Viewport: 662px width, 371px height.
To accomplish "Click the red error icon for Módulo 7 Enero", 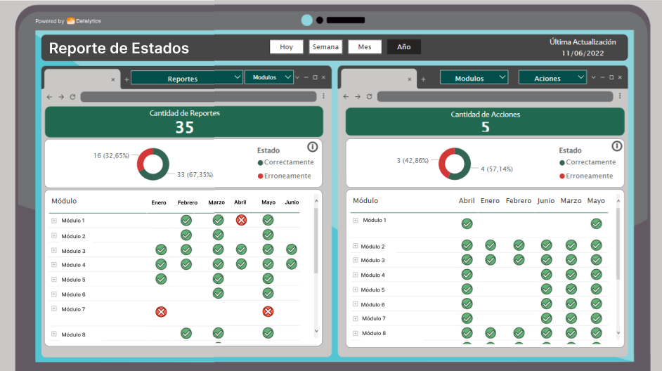I will [161, 311].
